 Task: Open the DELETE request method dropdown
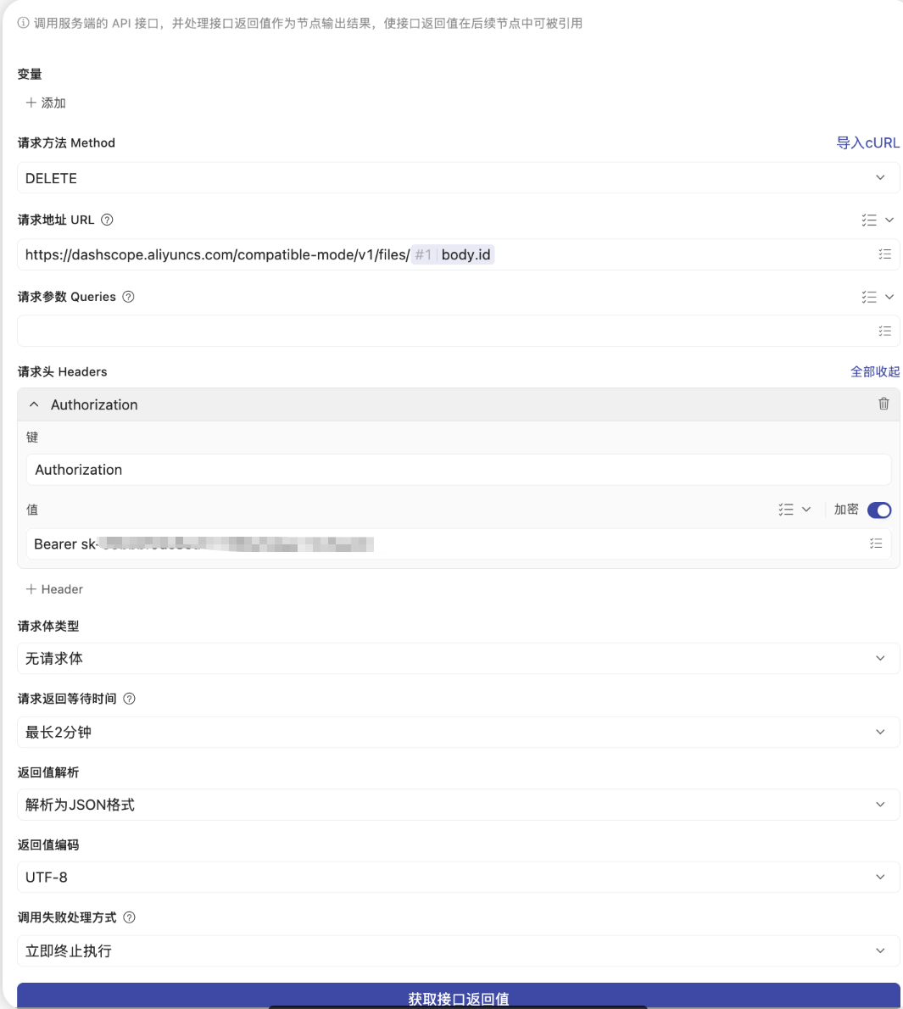click(x=458, y=178)
